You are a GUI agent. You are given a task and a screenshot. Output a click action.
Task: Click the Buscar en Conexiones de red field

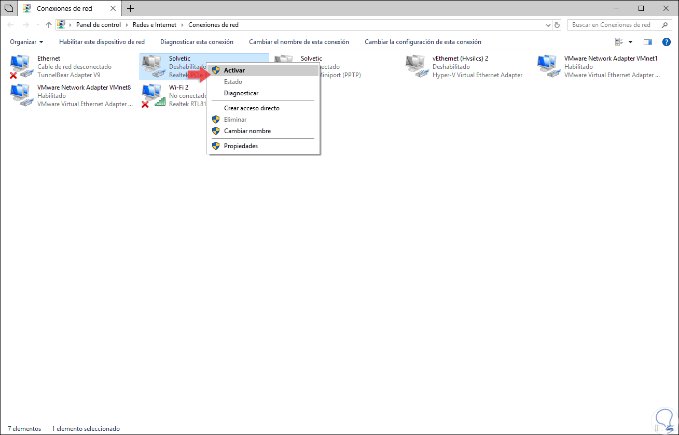click(612, 24)
